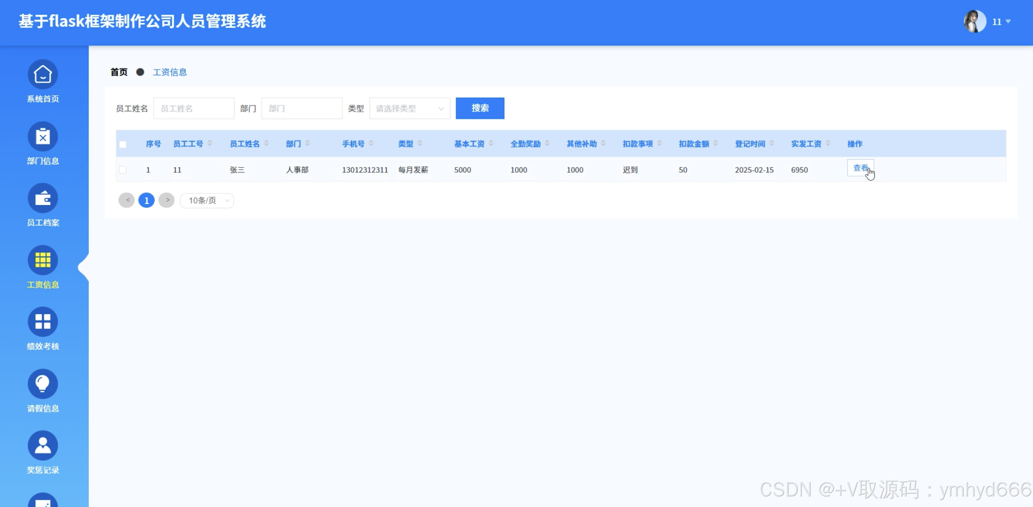
Task: Open the 10条/页 page size dropdown
Action: tap(207, 200)
